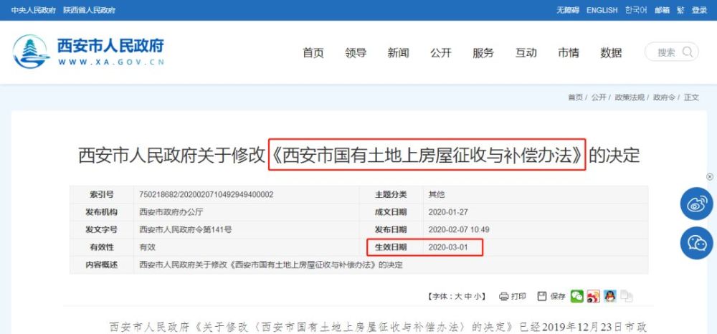Click the 政策法规 breadcrumb link
717x334 pixels.
pos(630,97)
